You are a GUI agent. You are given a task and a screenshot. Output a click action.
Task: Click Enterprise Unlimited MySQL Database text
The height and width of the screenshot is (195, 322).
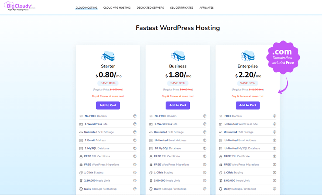[x=242, y=148]
